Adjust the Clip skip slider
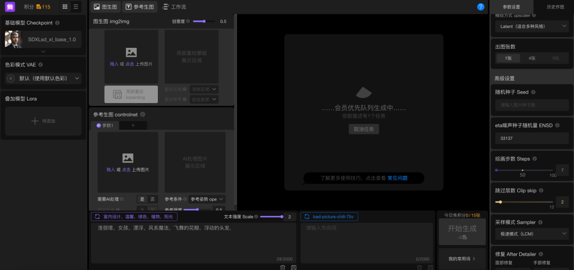Screen dimensions: 574x270 524,202
